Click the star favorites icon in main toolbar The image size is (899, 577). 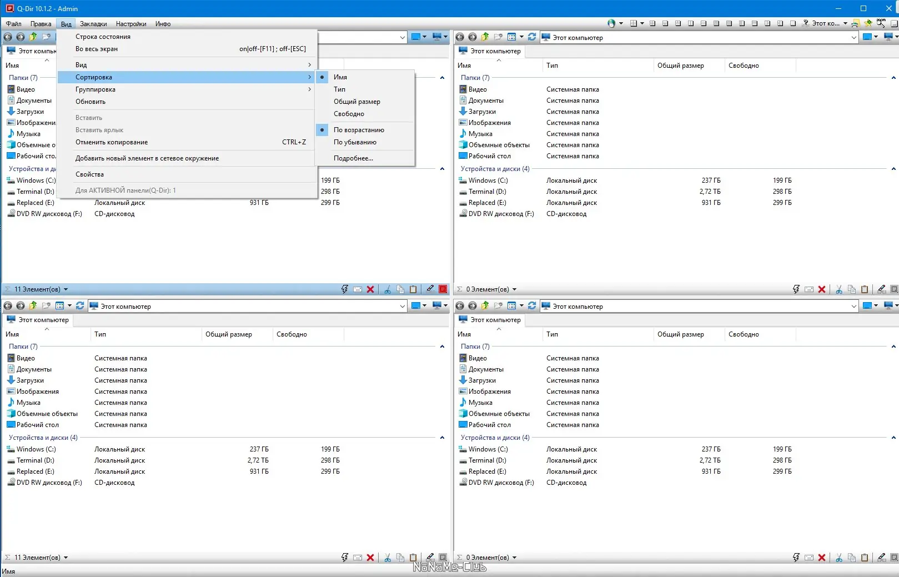pyautogui.click(x=868, y=23)
